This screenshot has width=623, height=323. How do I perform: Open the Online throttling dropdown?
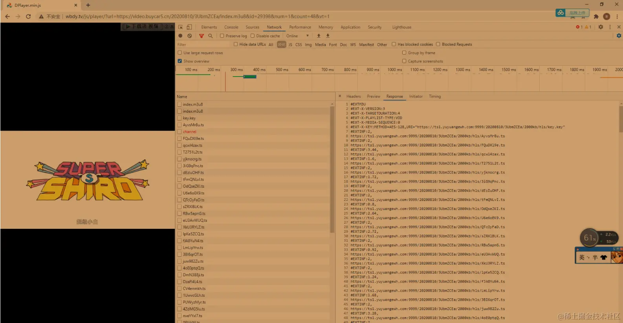coord(298,36)
